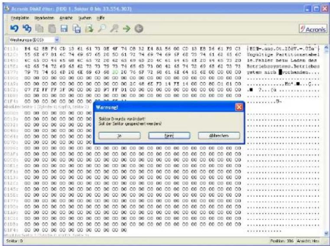Click the text 'Ungultige Partitionstabel' in the ASCII column
The height and width of the screenshot is (246, 330).
[283, 55]
